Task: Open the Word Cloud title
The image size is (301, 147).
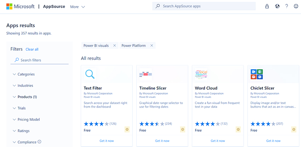Action: 206,88
